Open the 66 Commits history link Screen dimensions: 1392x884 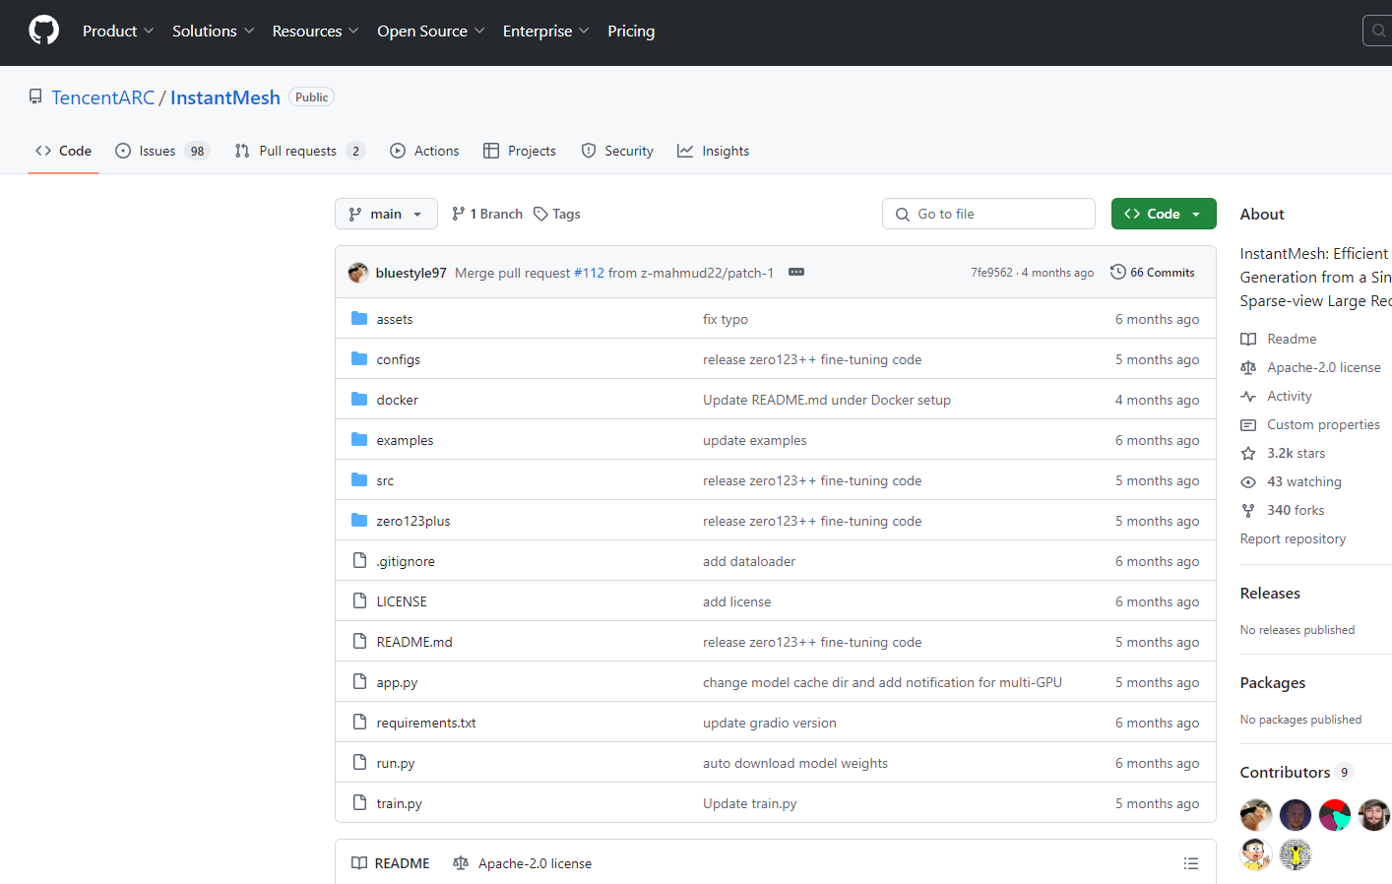click(x=1153, y=272)
